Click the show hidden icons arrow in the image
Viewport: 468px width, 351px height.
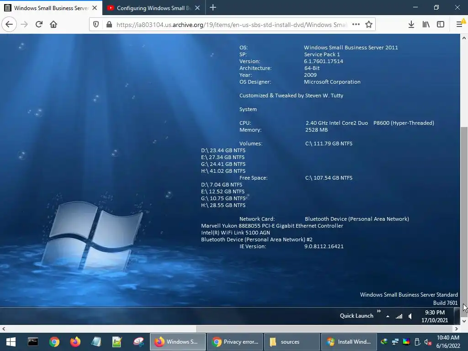[x=388, y=316]
